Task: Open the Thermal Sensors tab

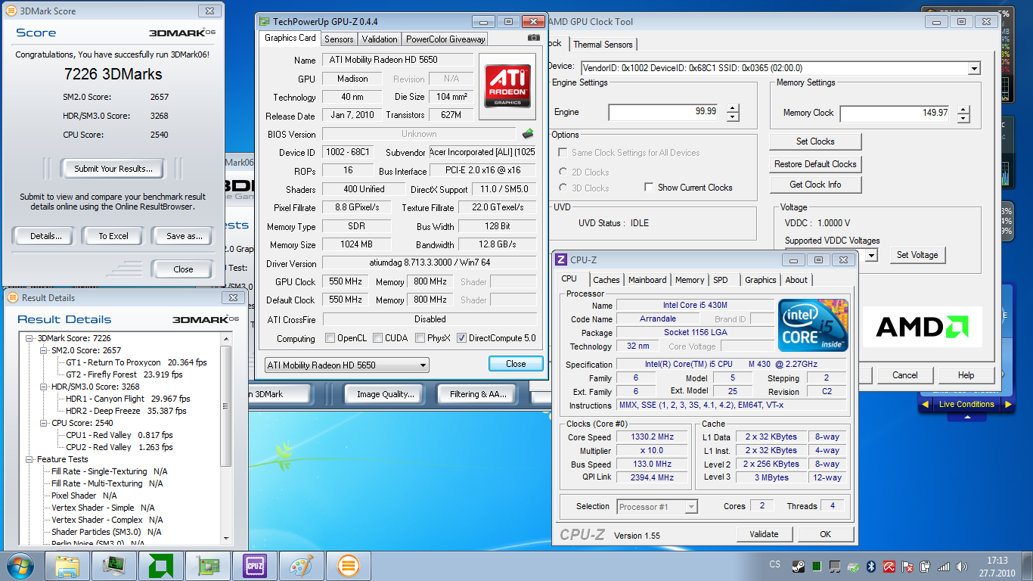Action: [x=603, y=45]
